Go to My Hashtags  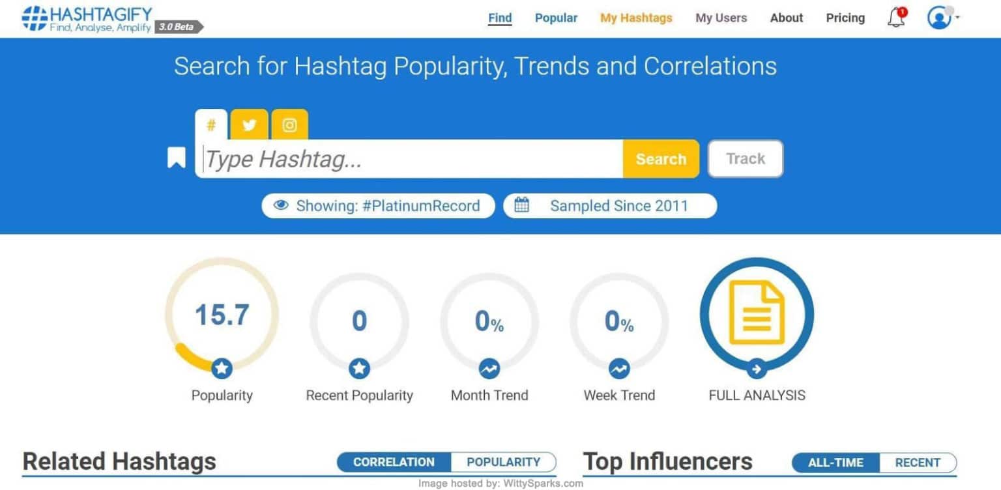tap(635, 18)
